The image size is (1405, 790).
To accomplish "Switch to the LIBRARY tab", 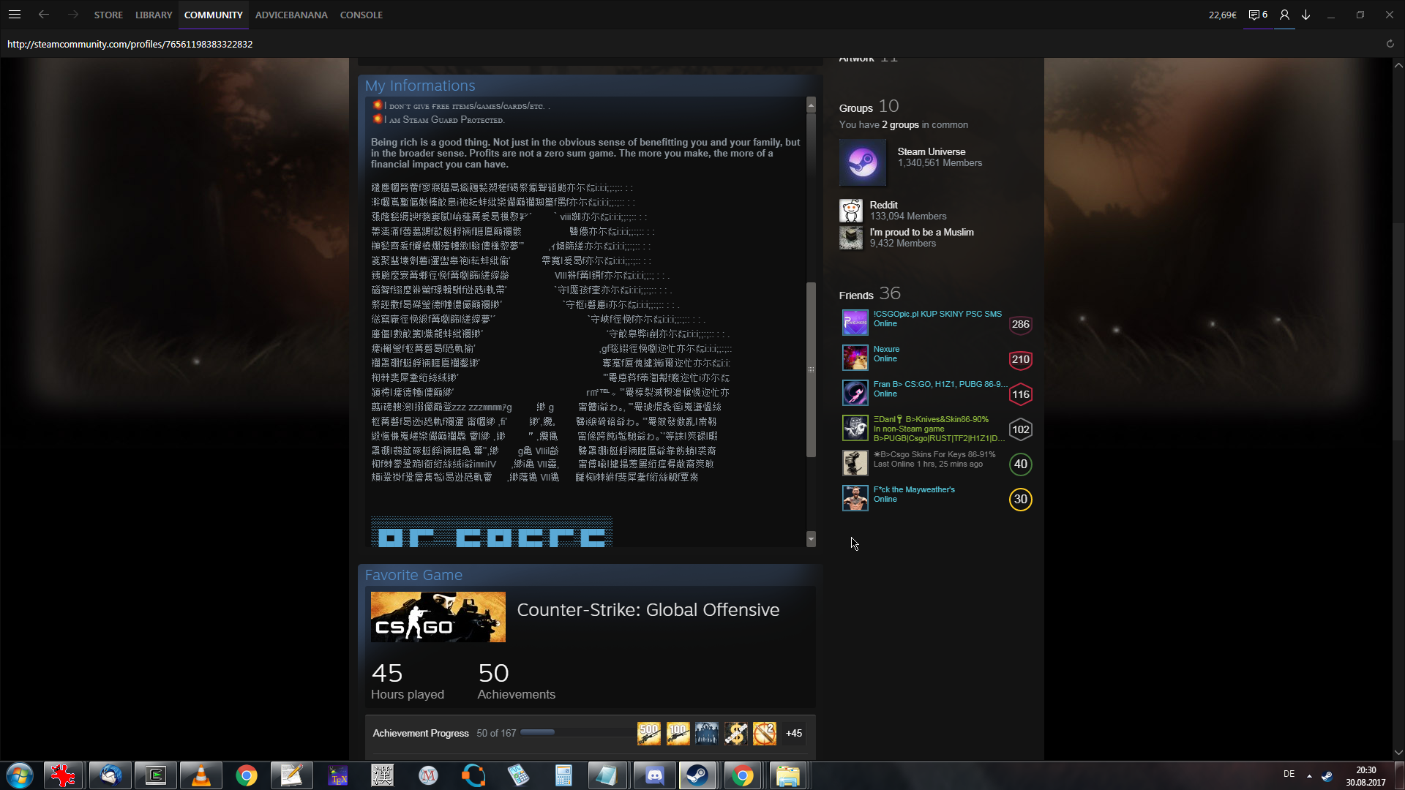I will [154, 15].
